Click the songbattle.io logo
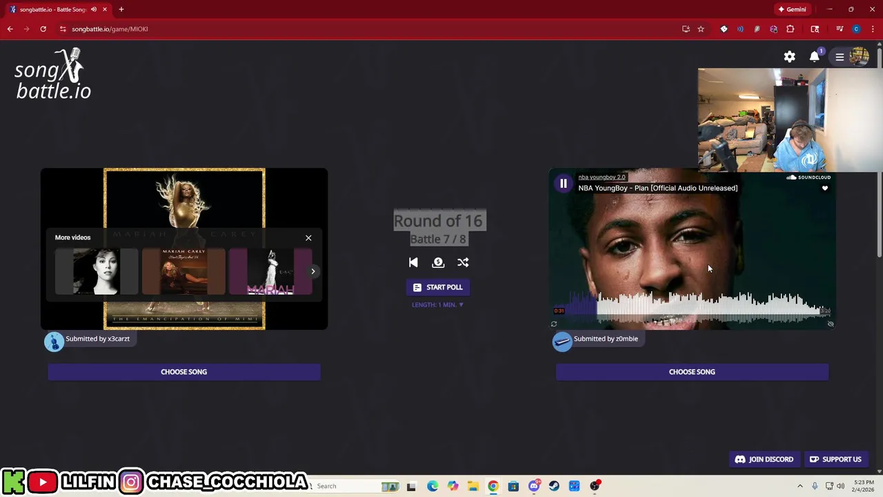883x497 pixels. click(53, 75)
